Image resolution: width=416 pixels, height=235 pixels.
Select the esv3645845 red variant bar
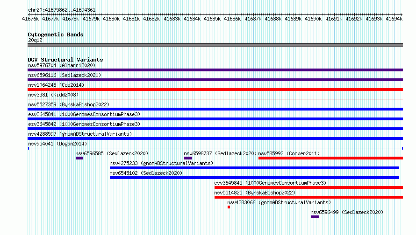pyautogui.click(x=309, y=187)
